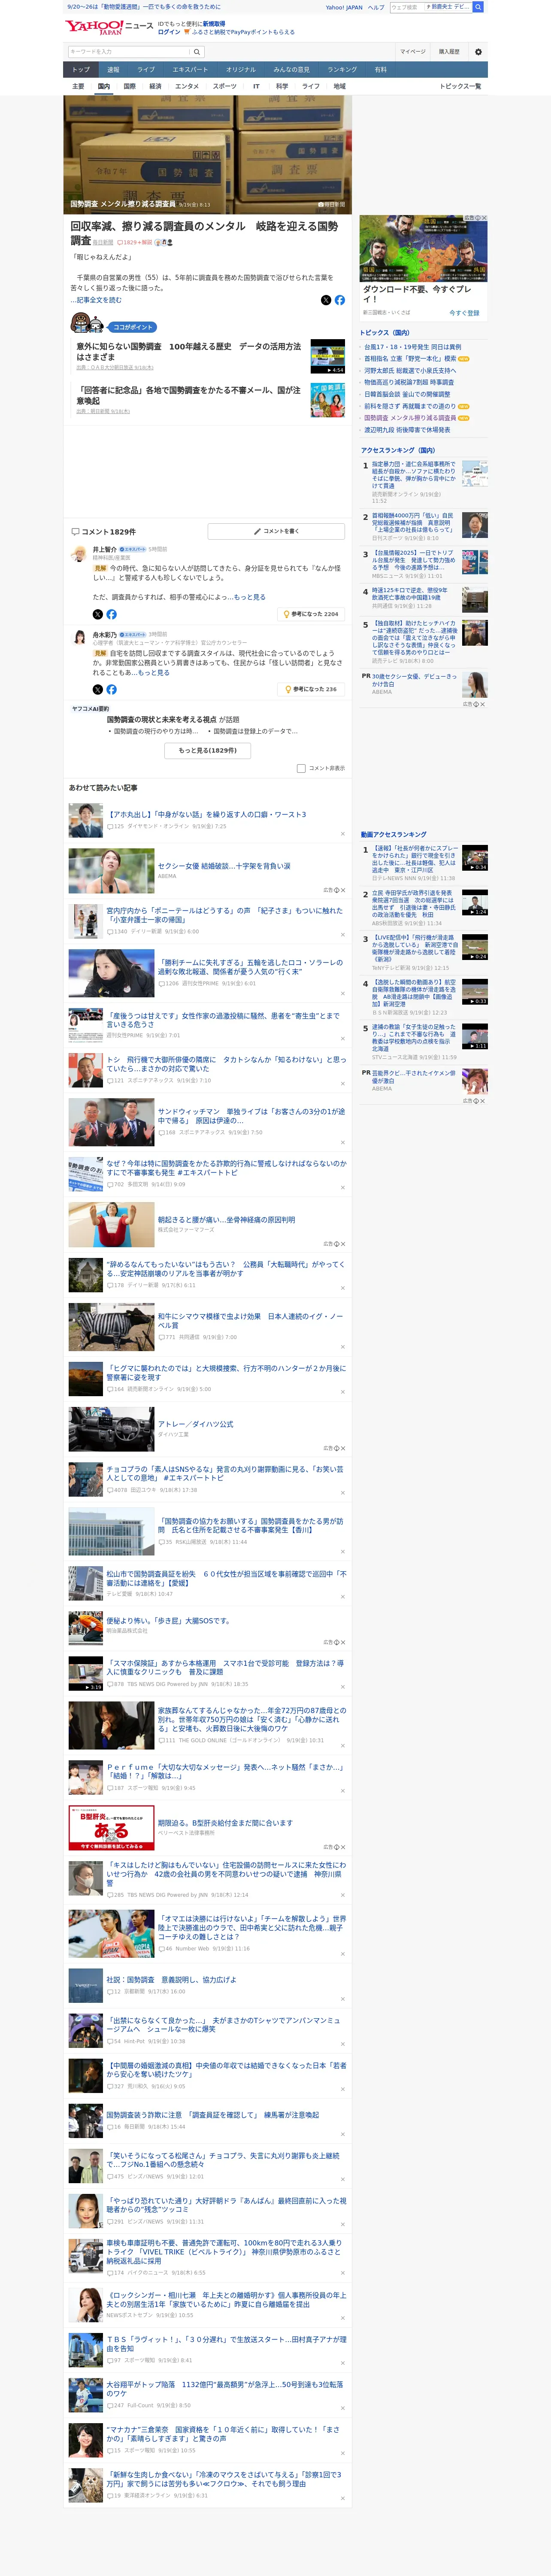551x2576 pixels.
Task: Open the サンドウィッチマン 単独ライブ recommended article
Action: click(251, 1115)
